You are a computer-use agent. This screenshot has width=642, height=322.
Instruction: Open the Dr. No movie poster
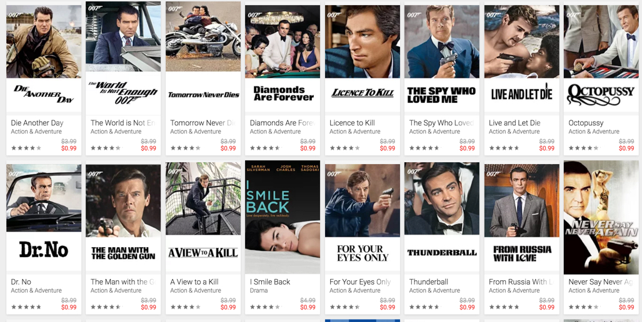[x=44, y=217]
